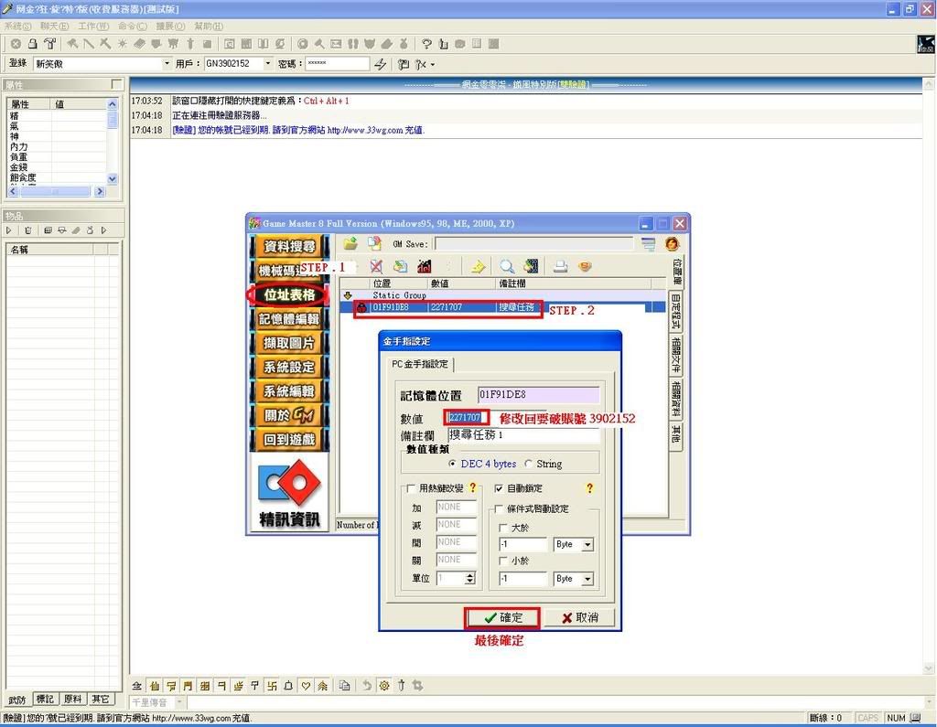The height and width of the screenshot is (727, 937).
Task: Expand the 用戶 account dropdown GN3902152
Action: point(267,64)
